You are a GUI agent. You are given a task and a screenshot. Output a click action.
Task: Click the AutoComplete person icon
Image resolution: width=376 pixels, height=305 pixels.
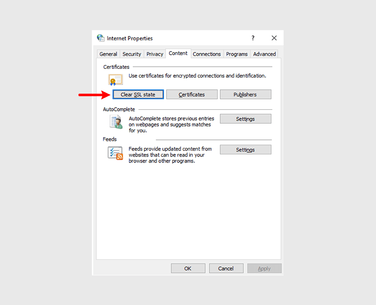117,122
